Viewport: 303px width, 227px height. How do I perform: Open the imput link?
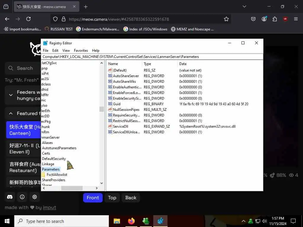(49, 207)
